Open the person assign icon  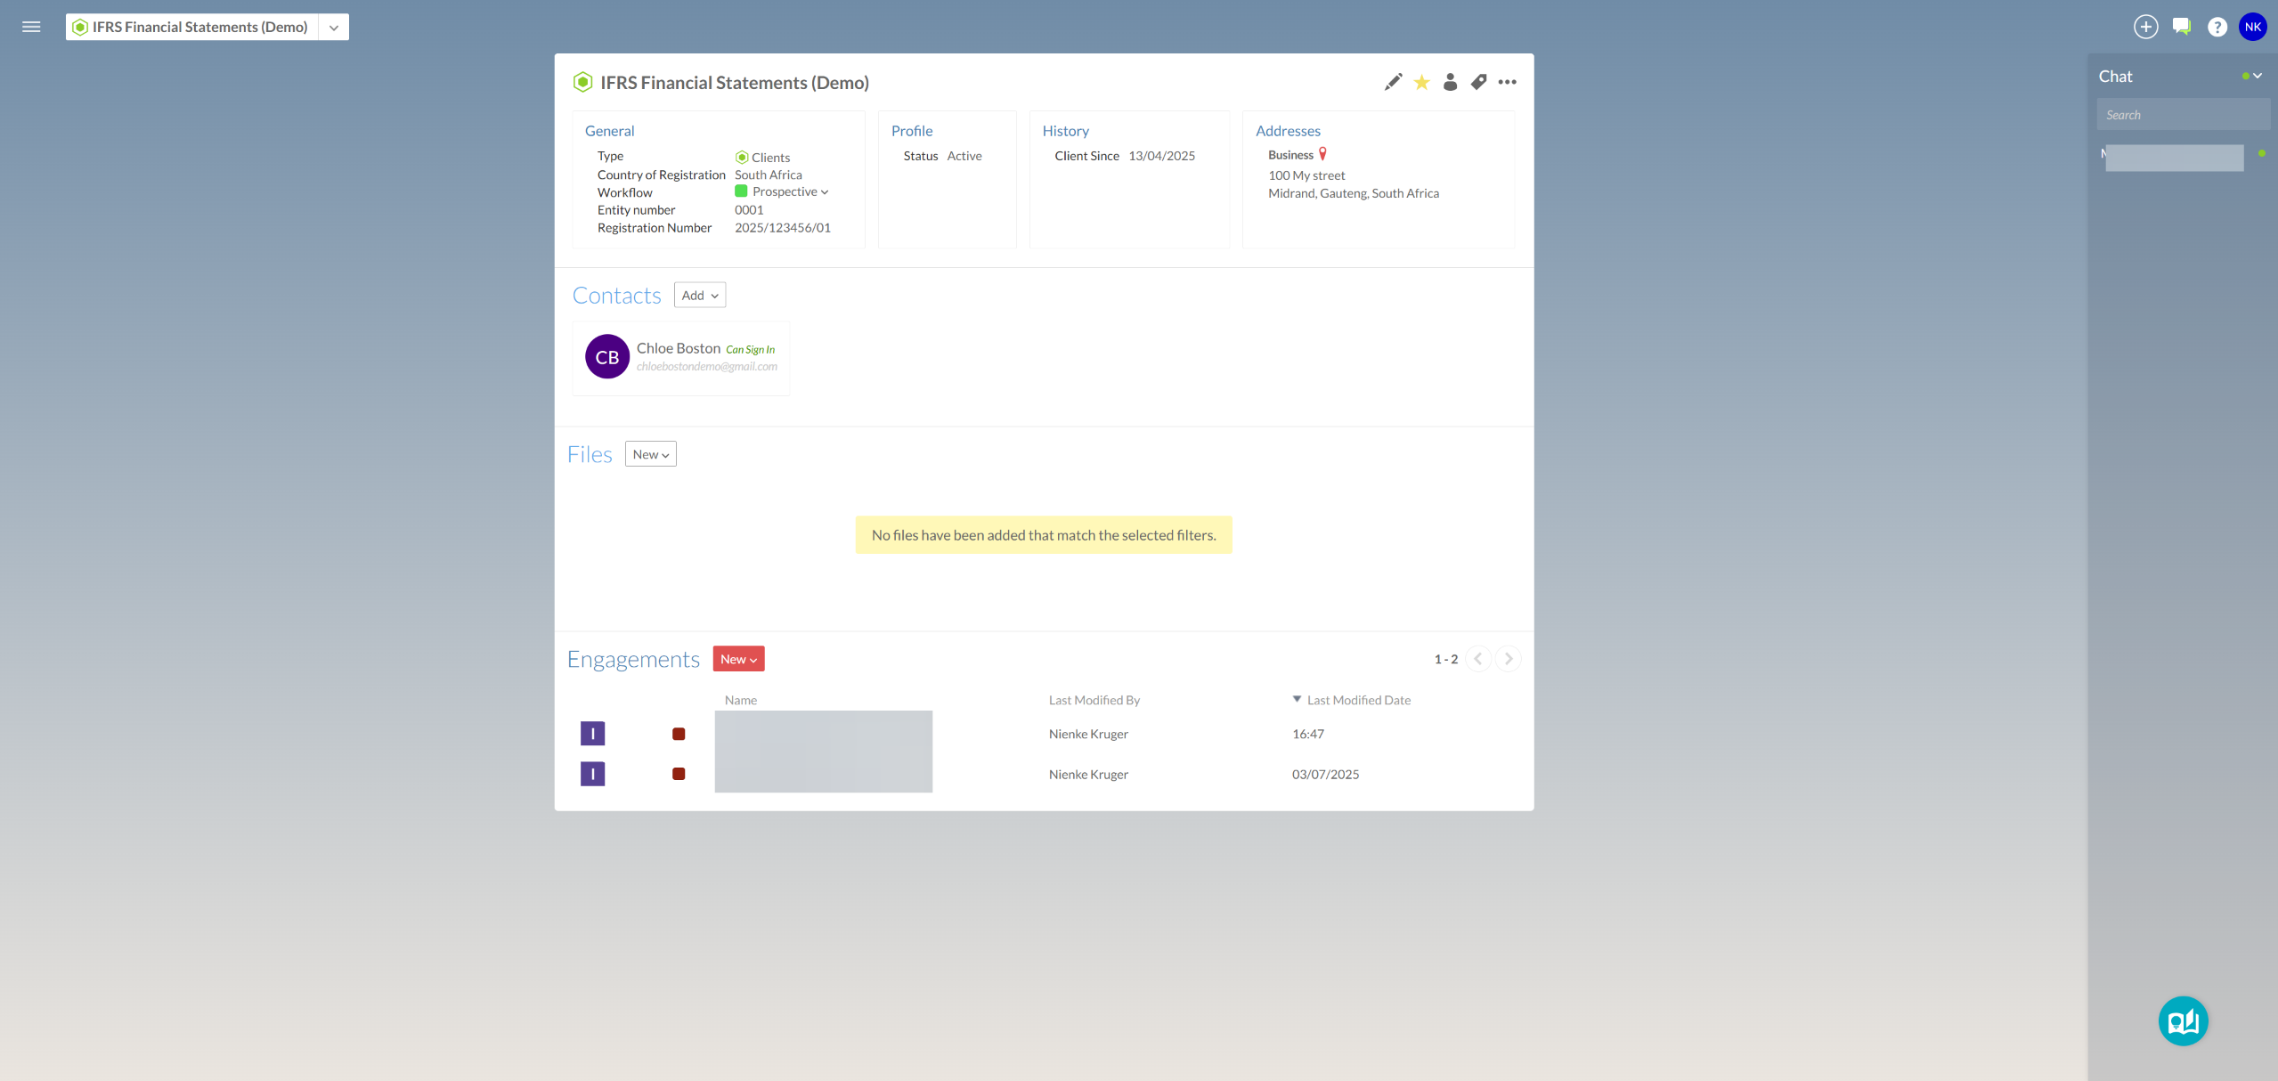(1450, 82)
